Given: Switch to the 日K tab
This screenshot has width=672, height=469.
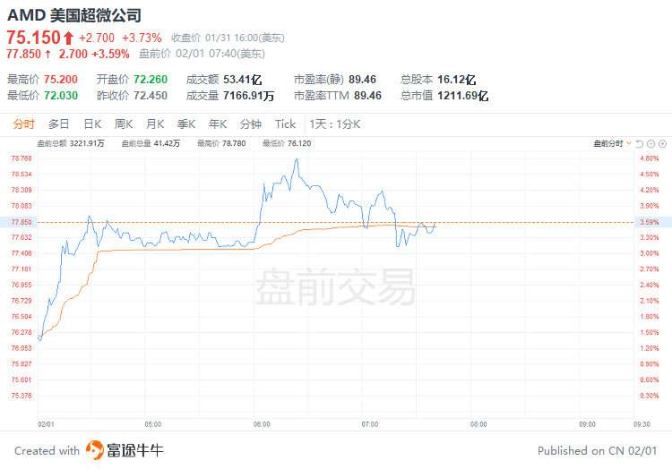Looking at the screenshot, I should (92, 124).
